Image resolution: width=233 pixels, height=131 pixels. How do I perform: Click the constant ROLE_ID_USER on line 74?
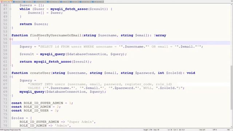pyautogui.click(x=36, y=111)
